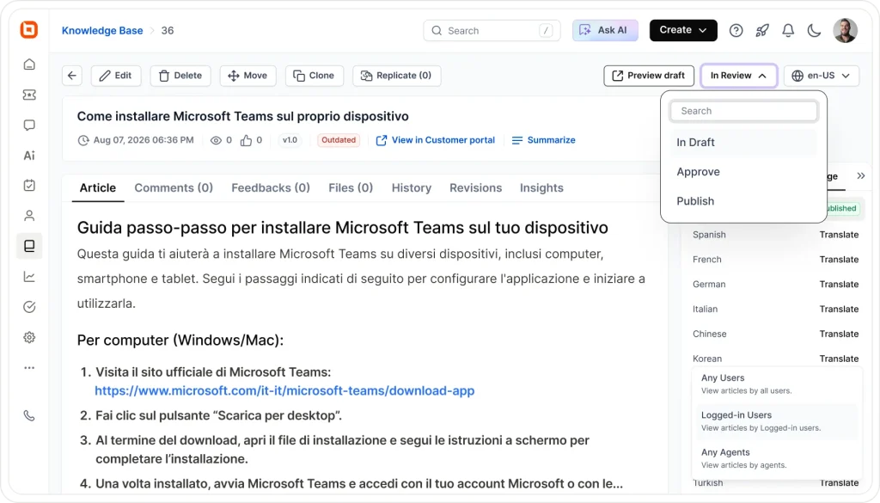880x503 pixels.
Task: Select Logged-in Users visibility option
Action: click(x=777, y=421)
